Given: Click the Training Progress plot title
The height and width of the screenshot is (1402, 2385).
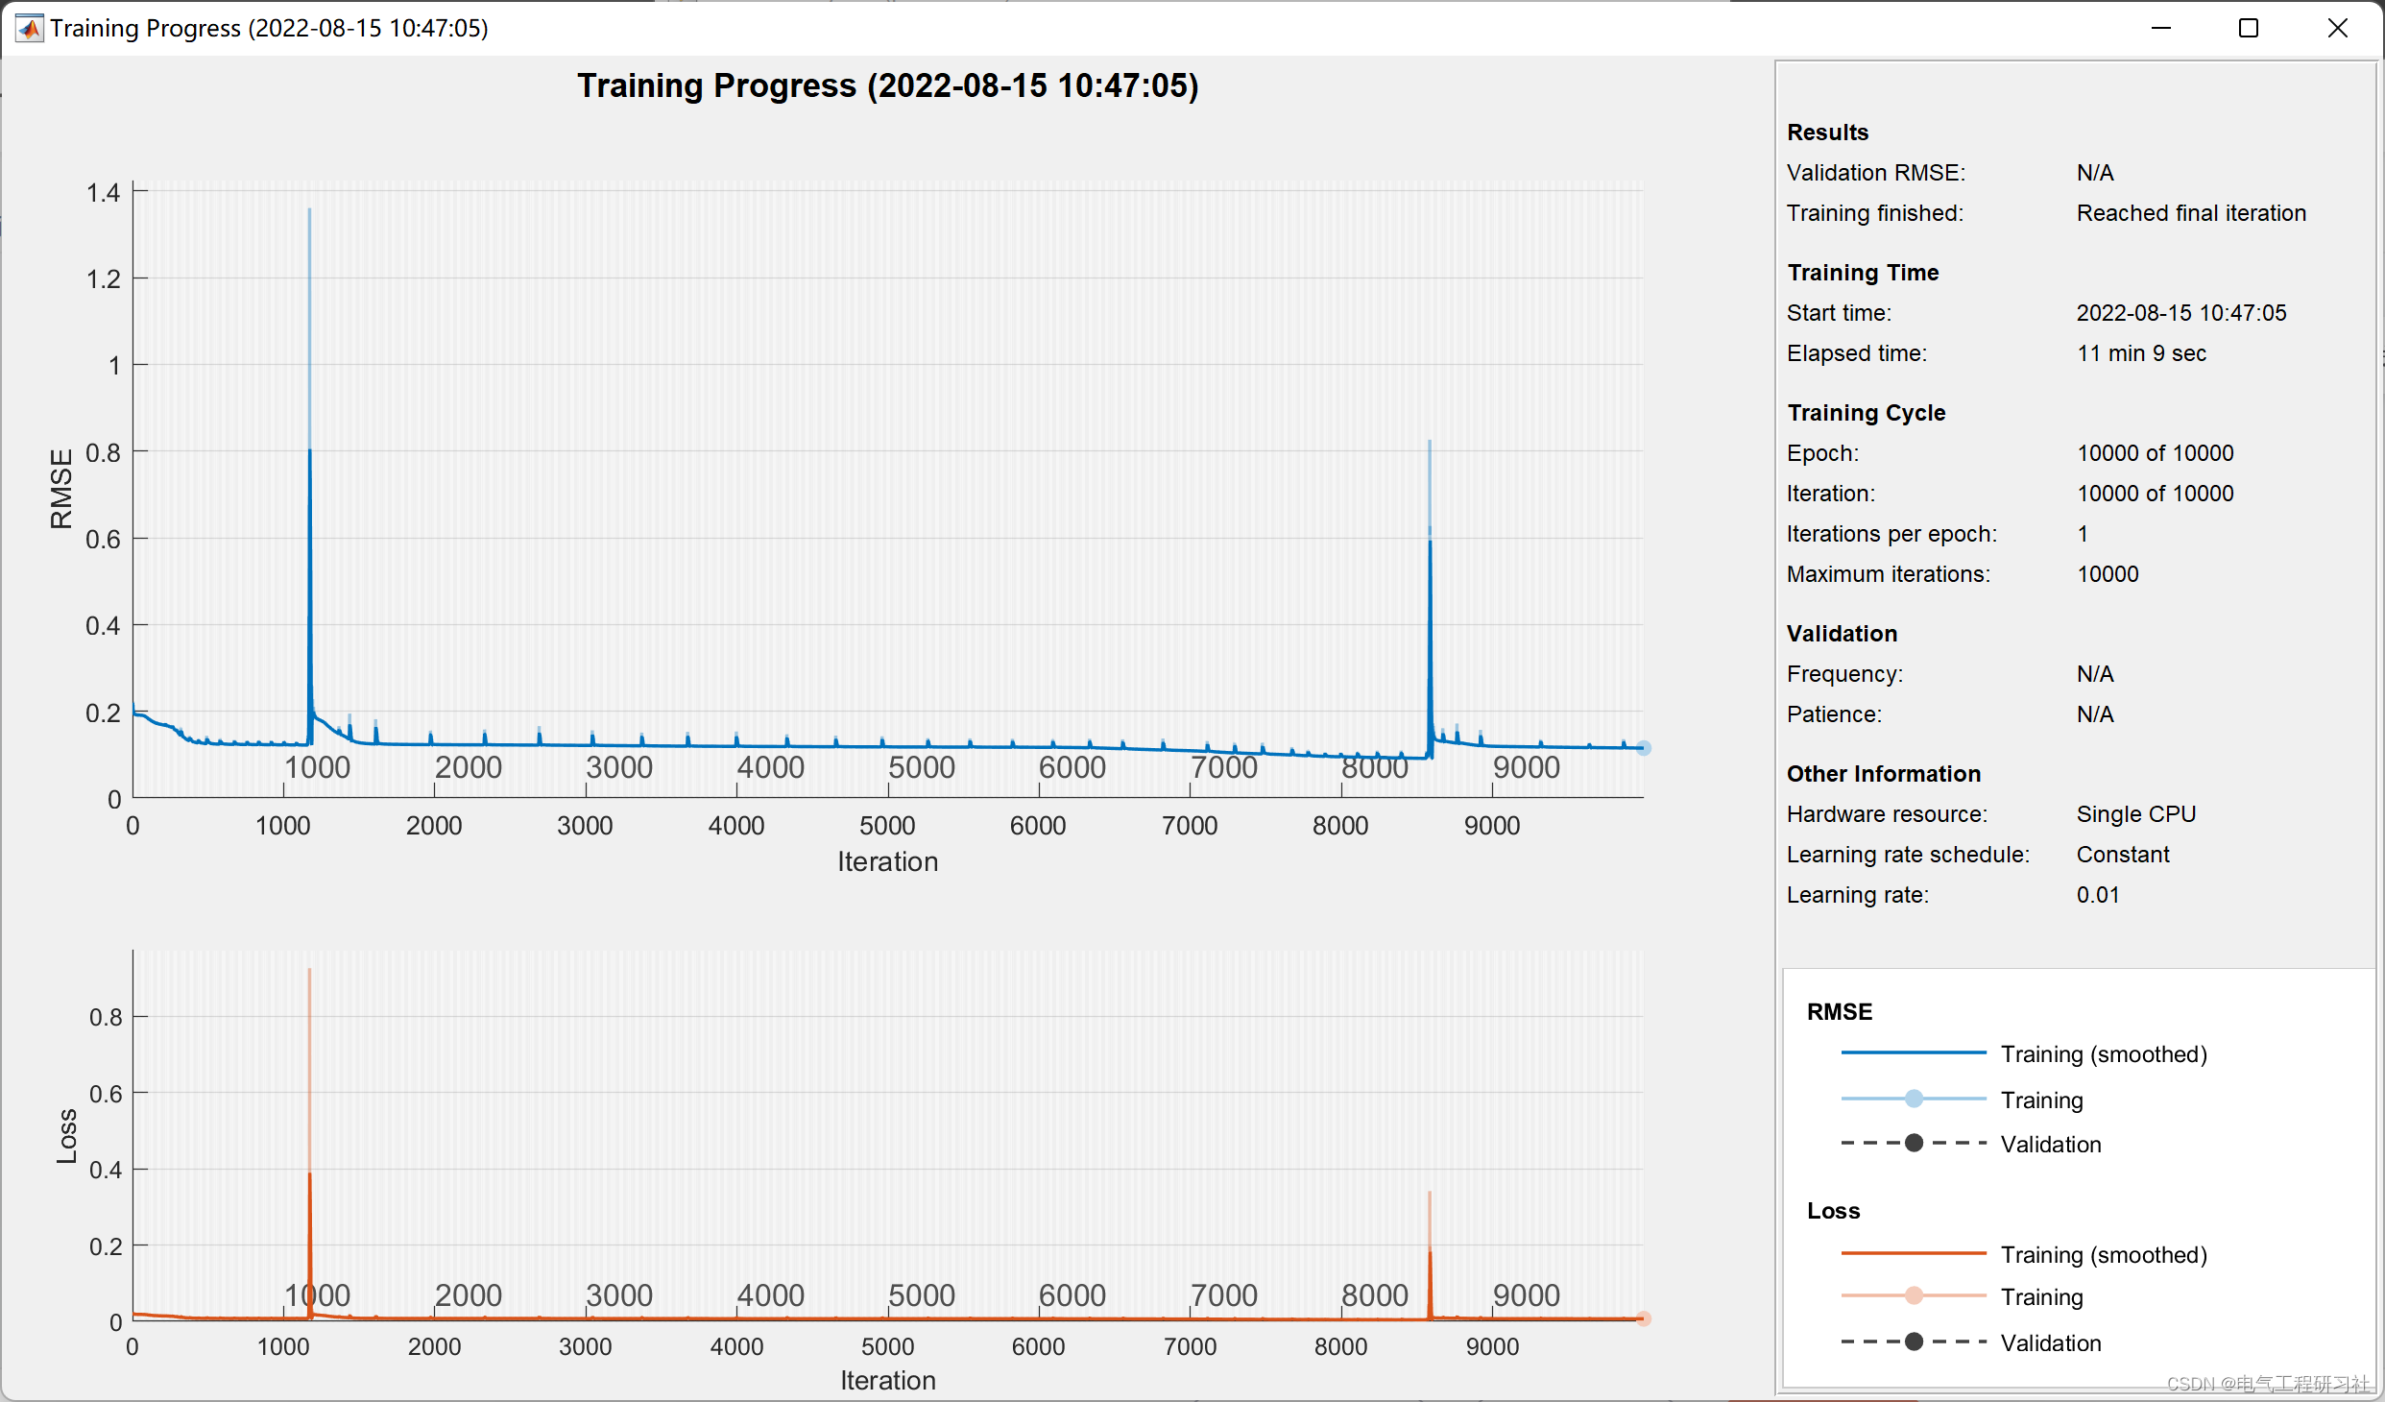Looking at the screenshot, I should (887, 85).
